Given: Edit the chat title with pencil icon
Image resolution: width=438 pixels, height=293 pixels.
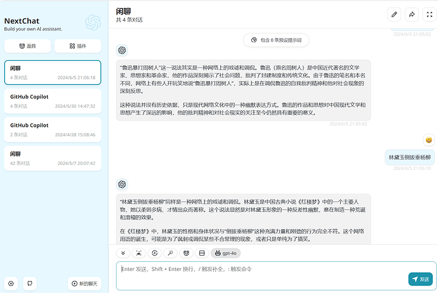Looking at the screenshot, I should 394,15.
